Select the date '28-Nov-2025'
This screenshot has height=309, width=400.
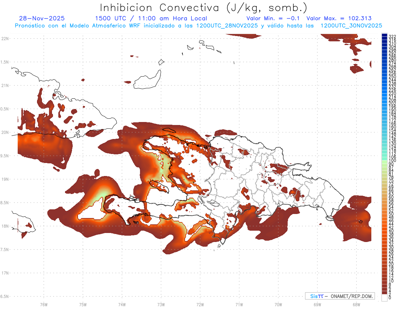click(x=42, y=18)
